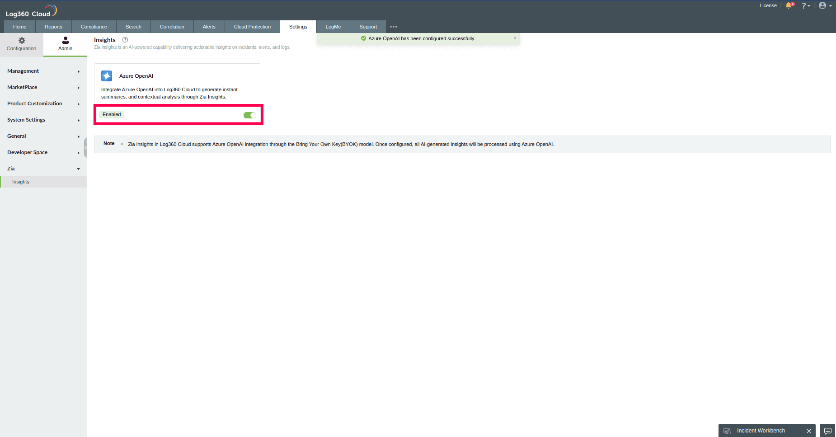Viewport: 836px width, 437px height.
Task: Click the Insights page heading
Action: pos(105,40)
